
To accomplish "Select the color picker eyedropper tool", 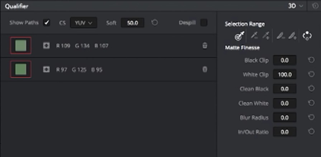I will [x=239, y=36].
